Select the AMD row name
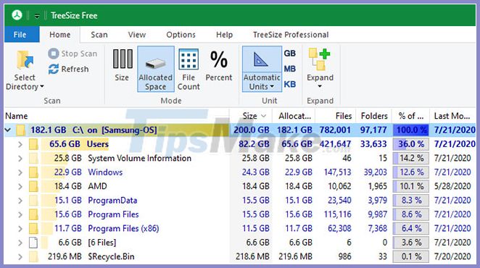This screenshot has height=268, width=480. coord(97,186)
